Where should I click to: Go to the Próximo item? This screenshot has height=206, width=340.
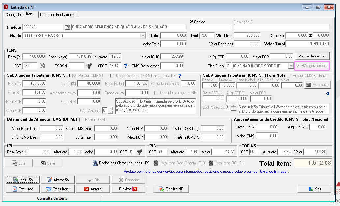[x=128, y=189]
